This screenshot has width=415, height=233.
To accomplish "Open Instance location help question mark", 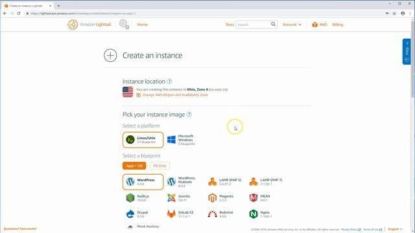I will tap(169, 82).
